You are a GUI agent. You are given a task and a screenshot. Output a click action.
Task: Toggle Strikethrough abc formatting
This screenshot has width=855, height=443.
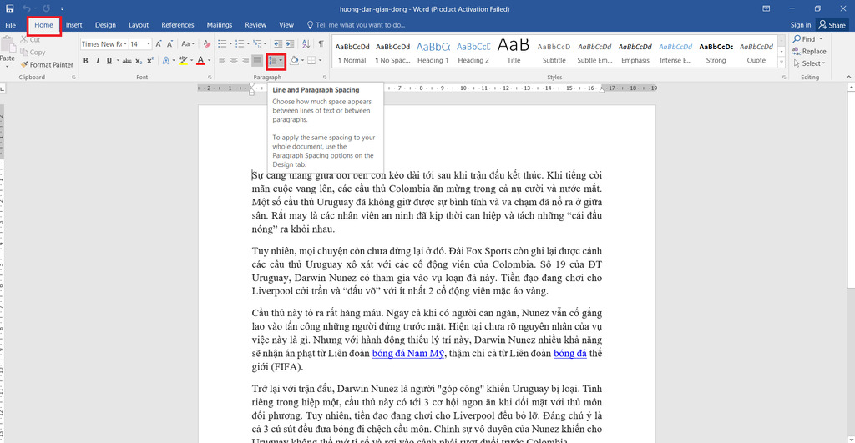click(x=127, y=61)
